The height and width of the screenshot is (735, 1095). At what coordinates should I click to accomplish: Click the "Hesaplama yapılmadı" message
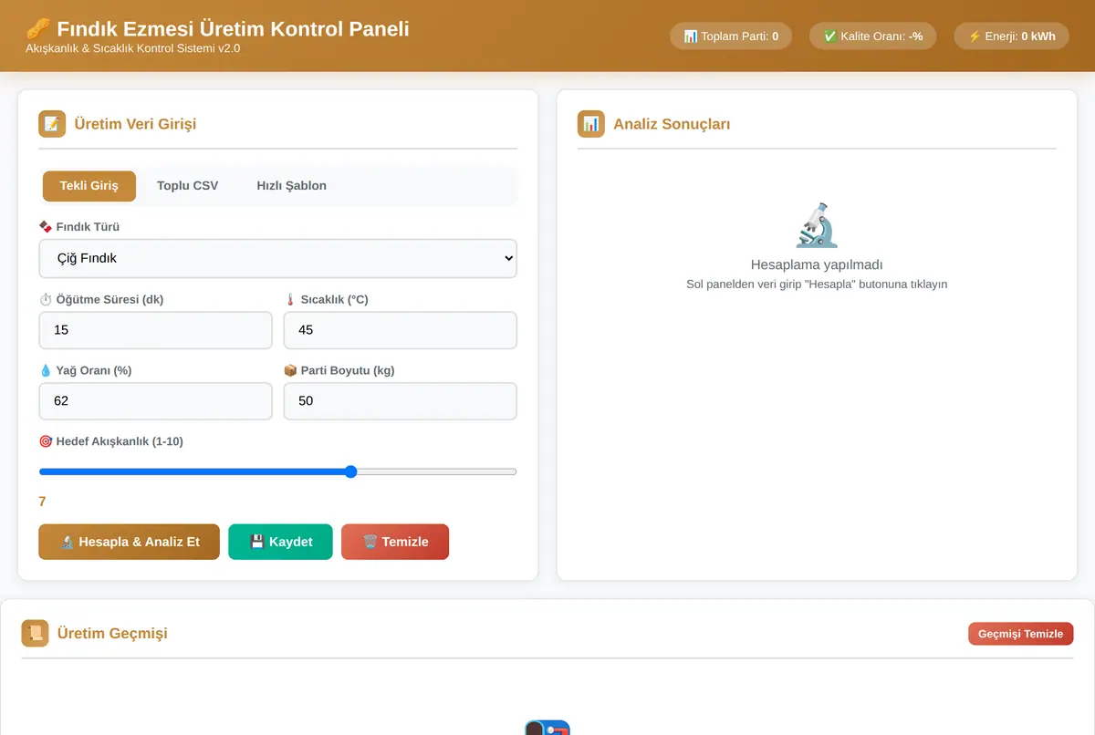pos(817,264)
